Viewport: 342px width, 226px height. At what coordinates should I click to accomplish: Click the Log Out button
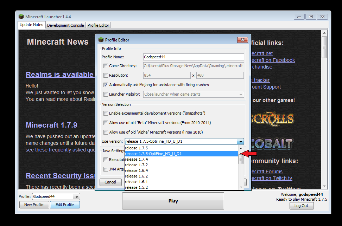click(x=302, y=206)
